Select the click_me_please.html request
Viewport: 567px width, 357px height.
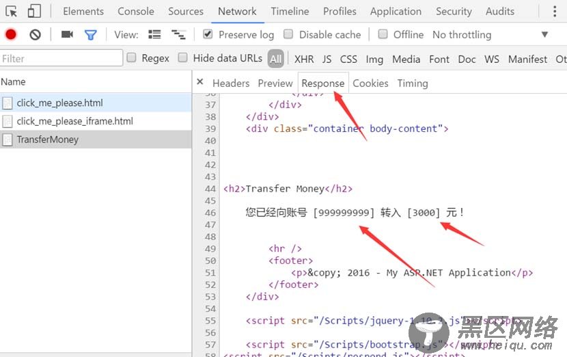point(96,103)
